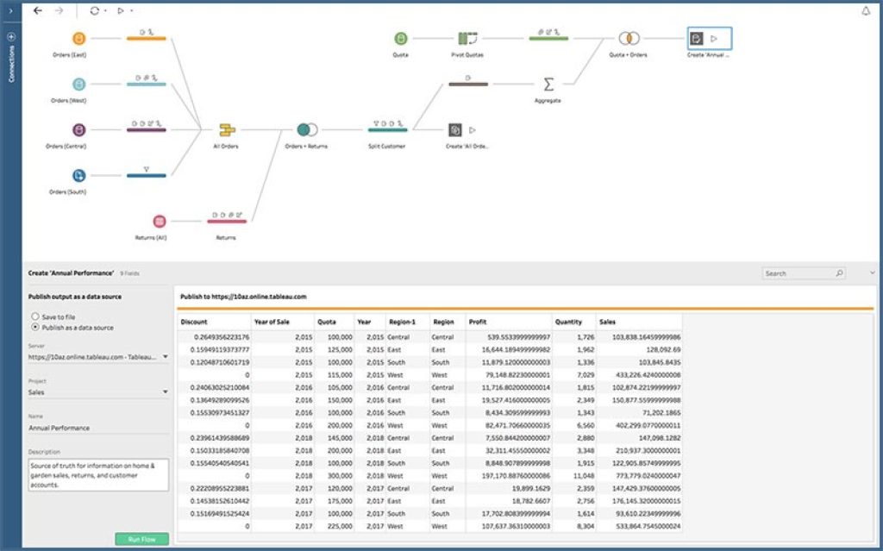Select the Orders (East) input step

pos(78,38)
